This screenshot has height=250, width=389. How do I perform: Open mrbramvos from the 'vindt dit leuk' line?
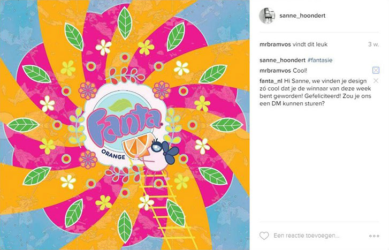pos(275,44)
